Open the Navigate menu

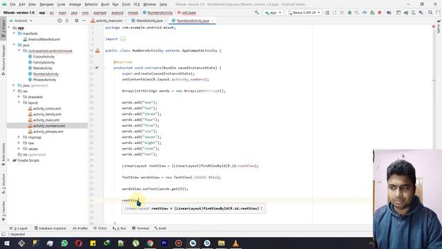click(46, 4)
